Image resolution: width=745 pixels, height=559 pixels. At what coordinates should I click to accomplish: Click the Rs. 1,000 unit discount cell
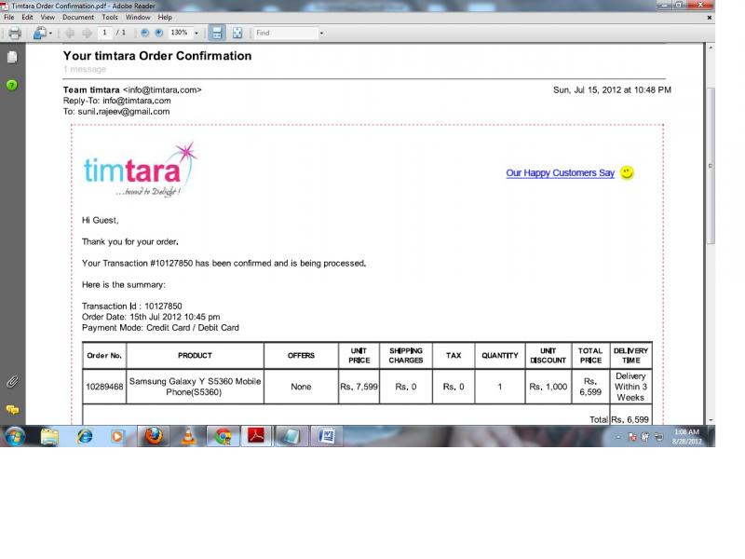point(549,387)
